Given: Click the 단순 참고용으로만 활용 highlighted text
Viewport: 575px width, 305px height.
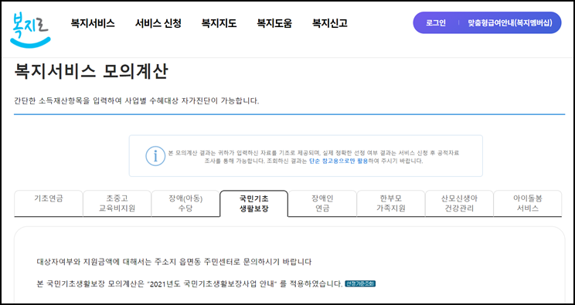Looking at the screenshot, I should click(339, 161).
